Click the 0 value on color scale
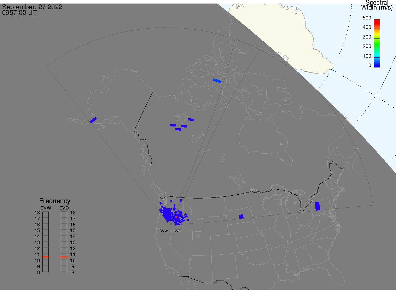This screenshot has width=396, height=290. tap(370, 66)
